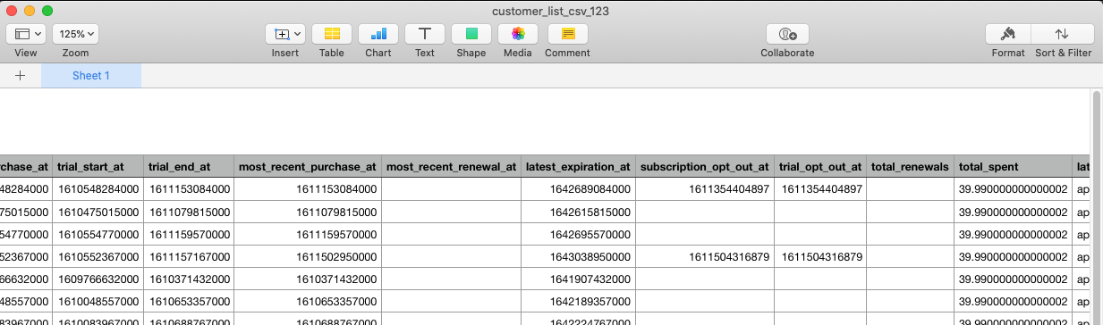Add a Comment
Viewport: 1103px width, 325px height.
tap(567, 34)
